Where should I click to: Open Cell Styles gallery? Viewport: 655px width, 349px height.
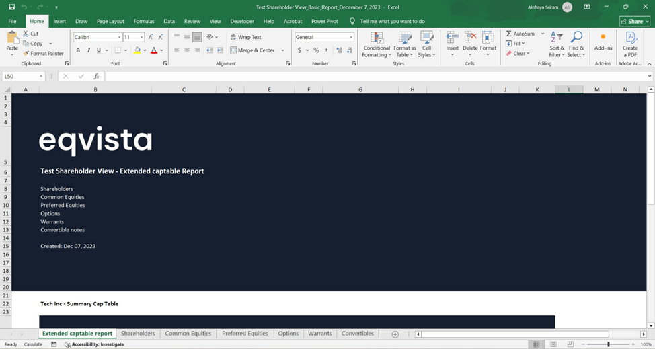(426, 44)
